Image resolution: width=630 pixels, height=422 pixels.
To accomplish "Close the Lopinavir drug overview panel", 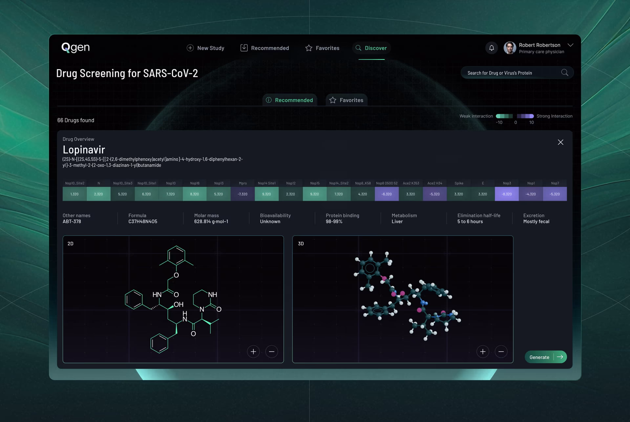I will [x=560, y=142].
